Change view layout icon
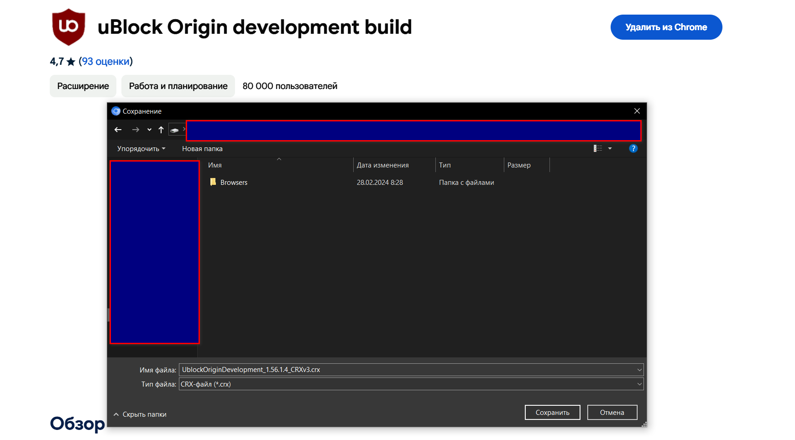This screenshot has height=440, width=795. coord(598,148)
